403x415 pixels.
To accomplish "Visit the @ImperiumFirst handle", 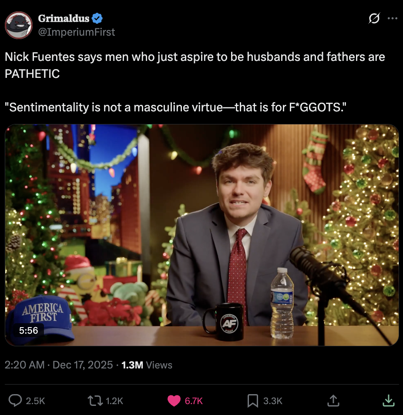I will [x=77, y=32].
